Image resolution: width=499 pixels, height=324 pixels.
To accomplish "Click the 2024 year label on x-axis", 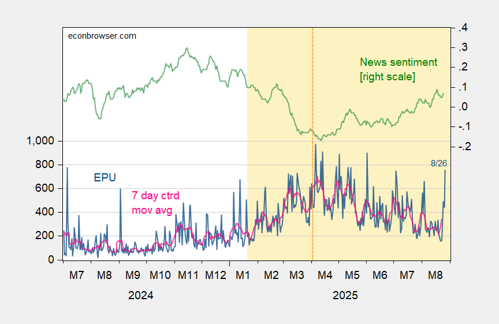I will coord(141,295).
